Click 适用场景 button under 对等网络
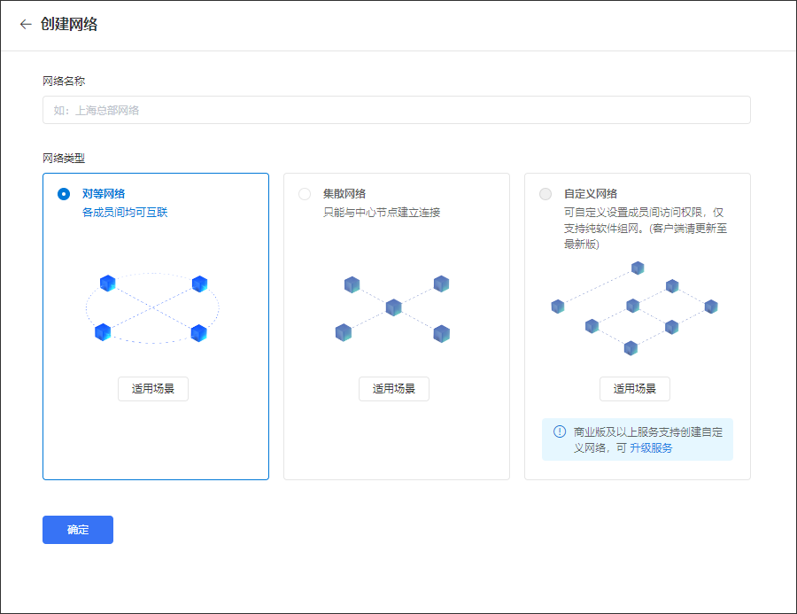This screenshot has height=614, width=797. point(153,389)
